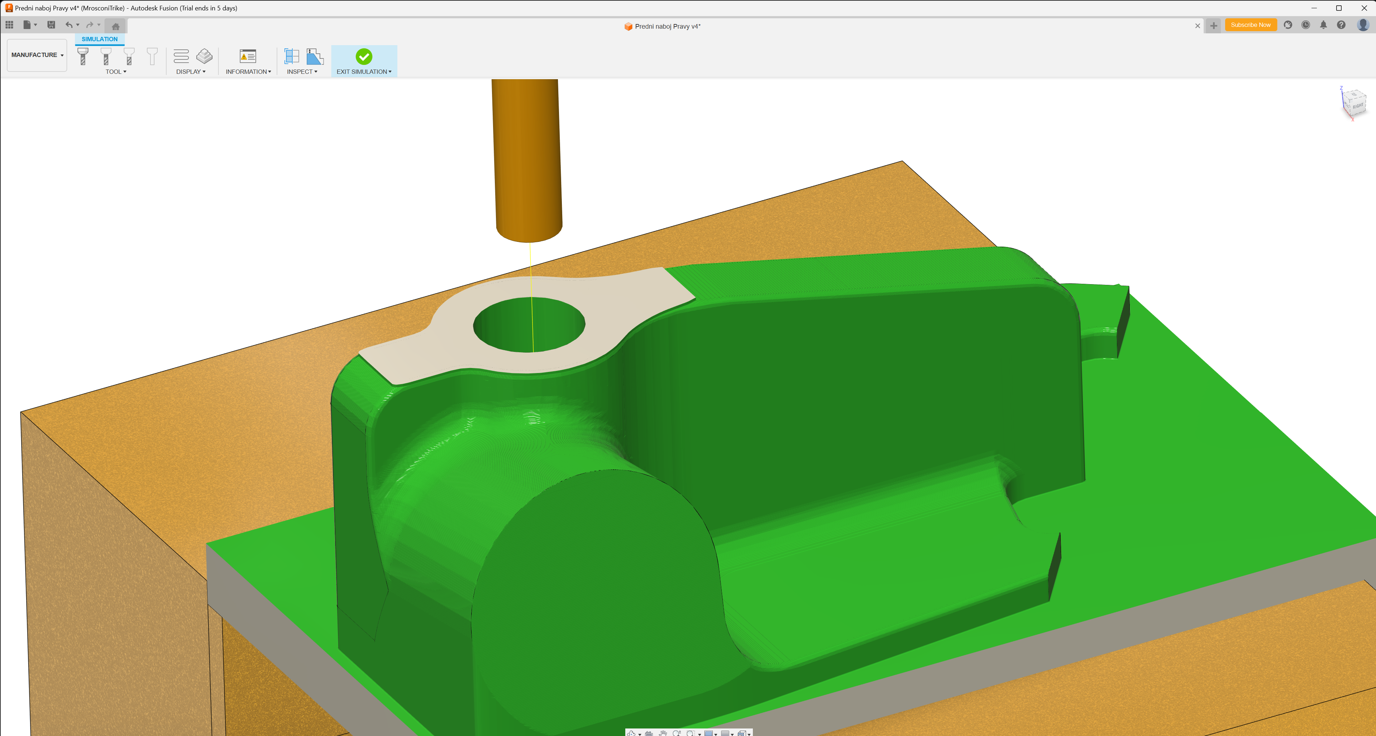Click the stock comparison inspect icon
Viewport: 1376px width, 736px height.
[315, 56]
